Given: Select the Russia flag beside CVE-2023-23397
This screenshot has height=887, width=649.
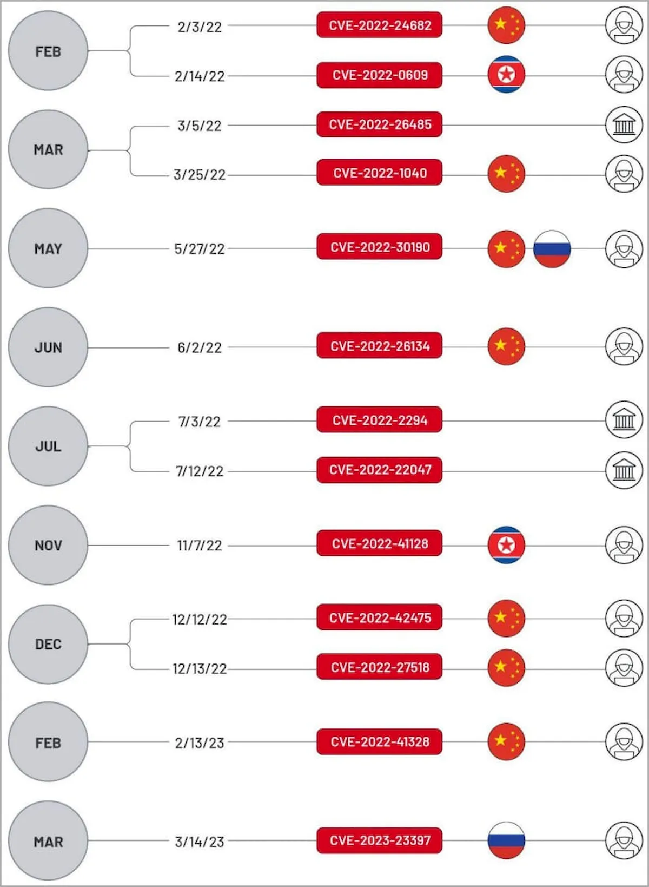Looking at the screenshot, I should pos(506,840).
